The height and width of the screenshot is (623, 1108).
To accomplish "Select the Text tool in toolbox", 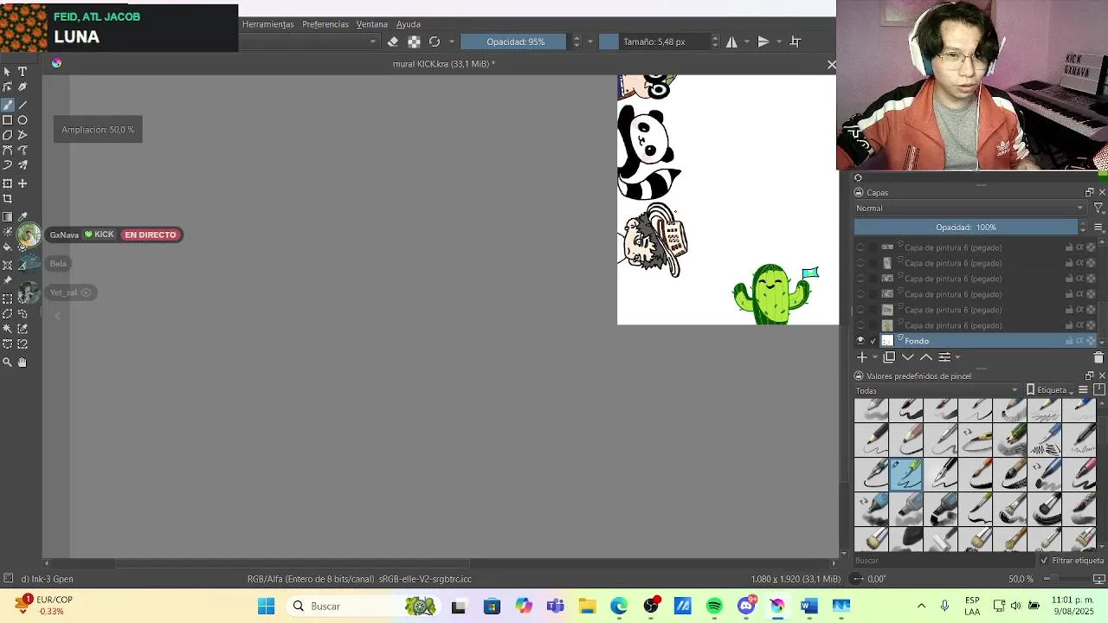I will (x=23, y=72).
